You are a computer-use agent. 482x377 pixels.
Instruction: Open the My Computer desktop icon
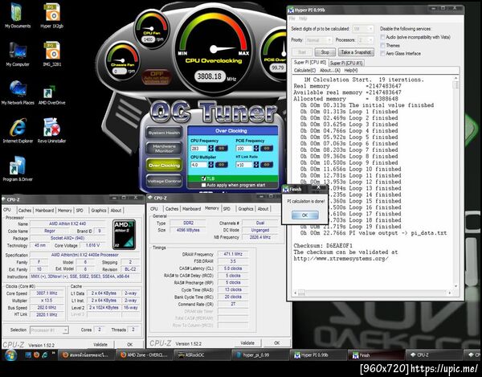point(17,54)
